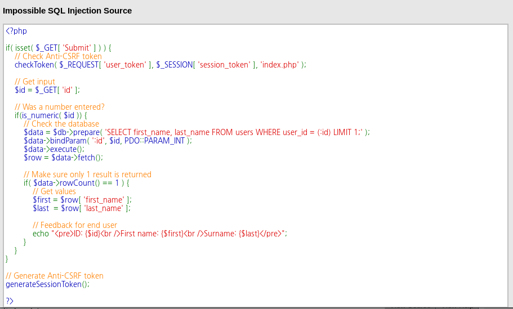513x309 pixels.
Task: Click the 'session_token' string
Action: (x=224, y=65)
